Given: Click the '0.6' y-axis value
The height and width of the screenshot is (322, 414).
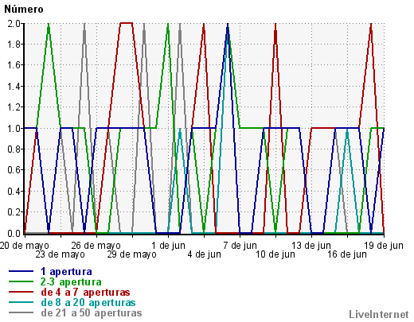Looking at the screenshot, I should tap(14, 170).
